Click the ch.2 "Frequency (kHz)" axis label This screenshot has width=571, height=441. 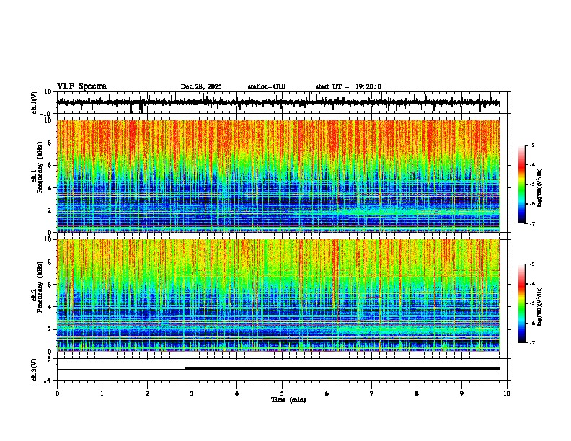point(40,287)
